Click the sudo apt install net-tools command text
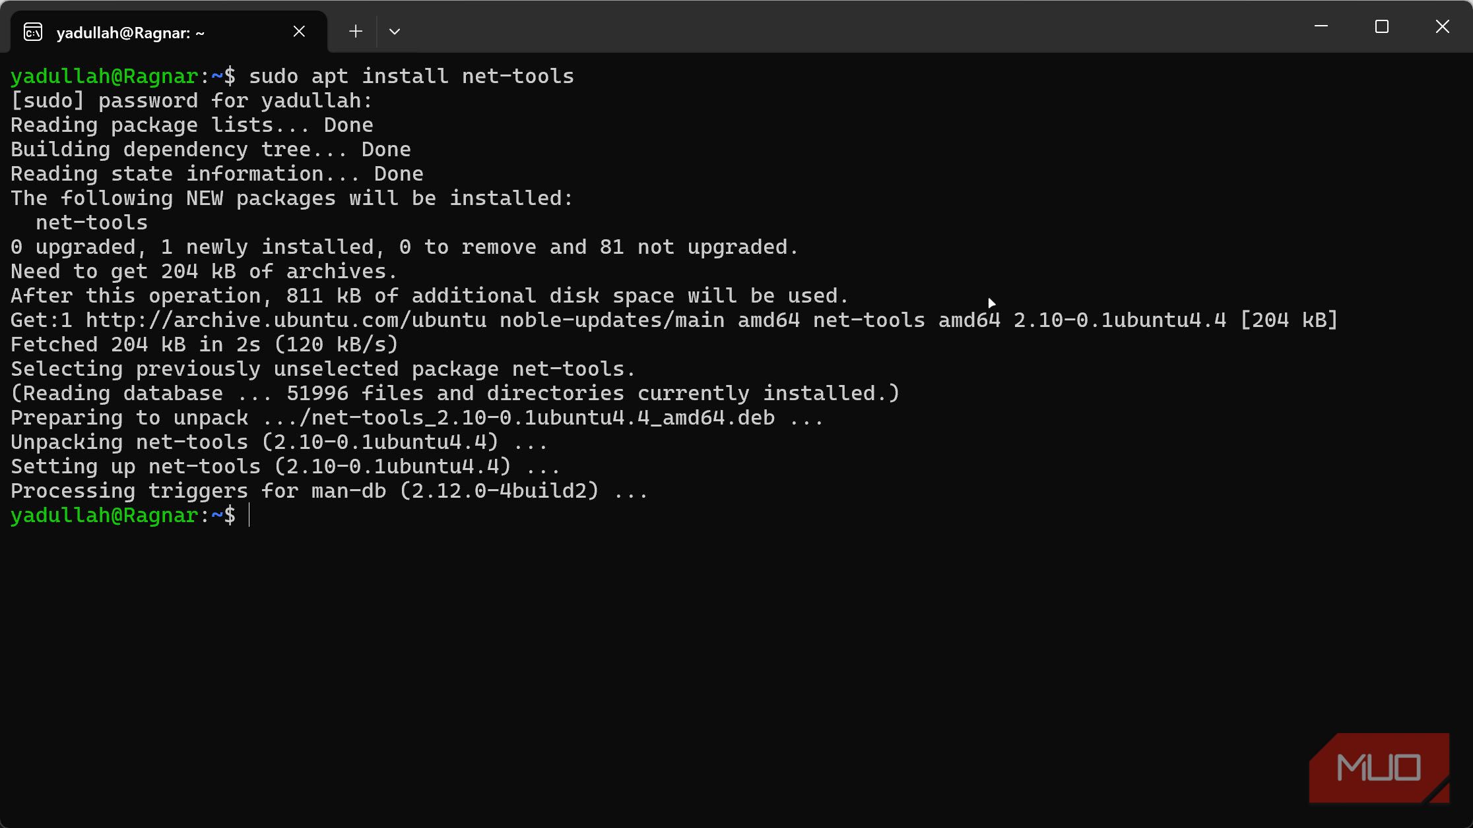 411,76
